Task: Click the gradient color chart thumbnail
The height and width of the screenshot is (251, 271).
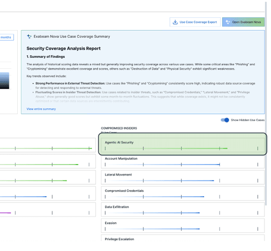Action: (x=4, y=81)
